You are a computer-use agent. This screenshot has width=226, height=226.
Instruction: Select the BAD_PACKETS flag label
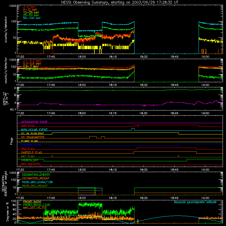[31, 164]
